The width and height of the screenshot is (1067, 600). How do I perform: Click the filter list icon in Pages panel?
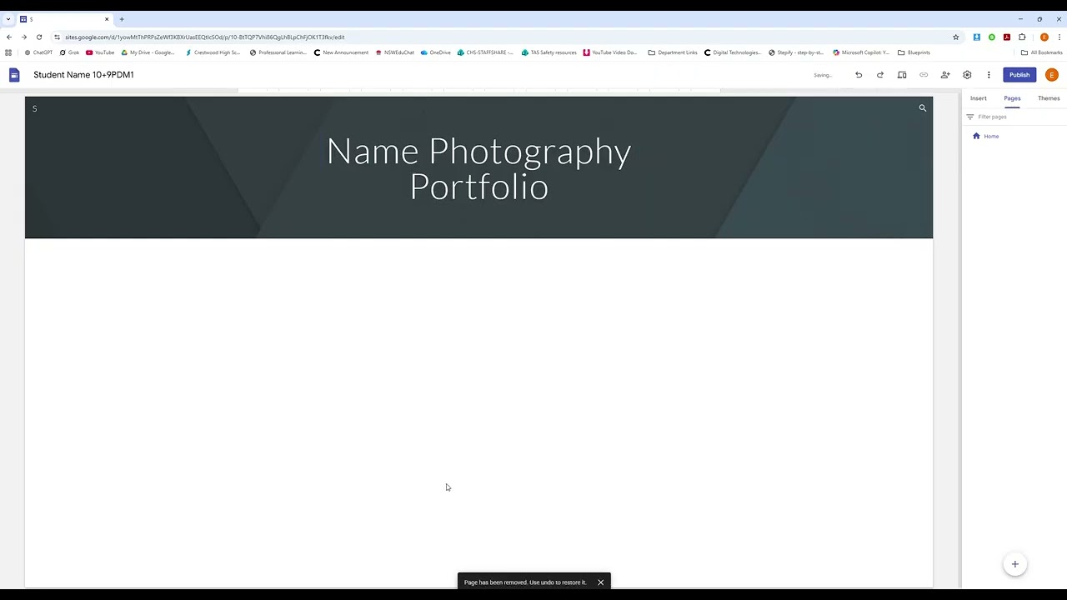click(x=969, y=117)
